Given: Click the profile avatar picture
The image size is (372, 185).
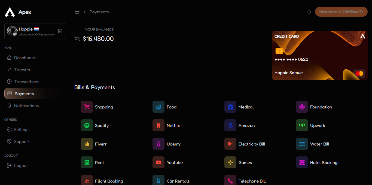Looking at the screenshot, I should click(12, 31).
